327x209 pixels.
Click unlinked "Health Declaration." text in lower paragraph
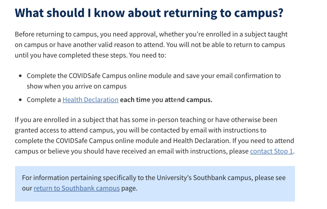pyautogui.click(x=202, y=141)
